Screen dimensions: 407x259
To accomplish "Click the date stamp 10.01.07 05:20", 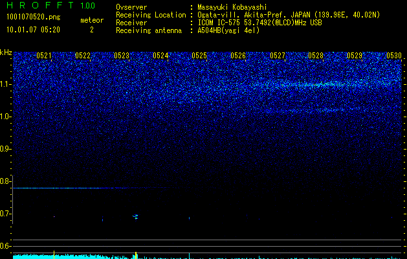I will pos(33,30).
